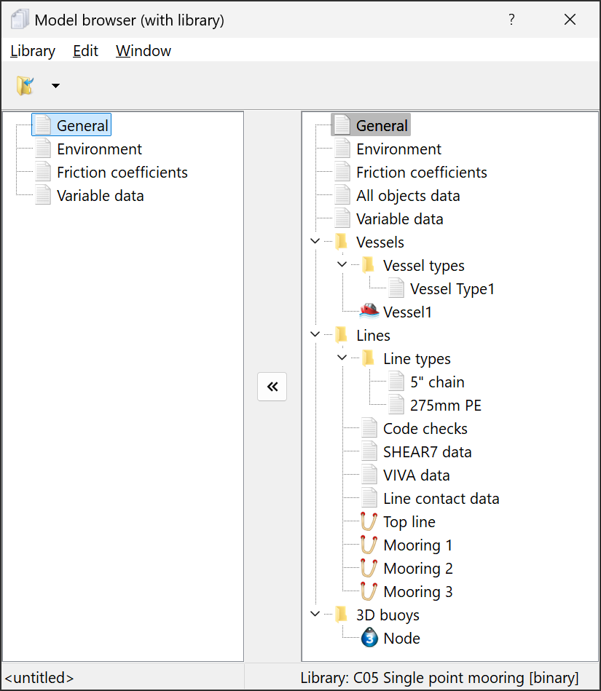Click the SHEAR7 data document icon
Screen dimensions: 601x691
pyautogui.click(x=369, y=452)
